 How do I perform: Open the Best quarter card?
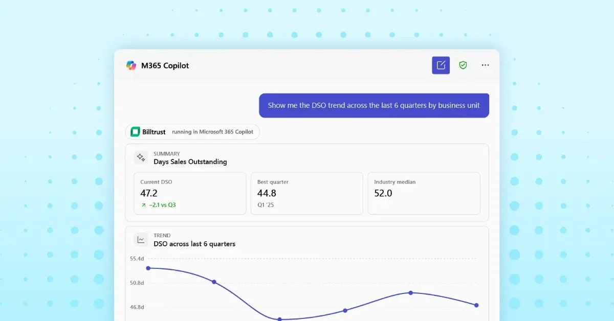pos(306,193)
